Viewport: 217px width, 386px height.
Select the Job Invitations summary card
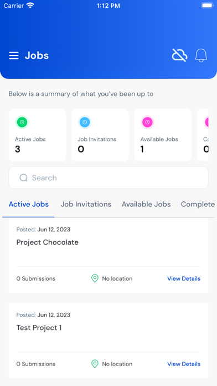[x=100, y=135]
